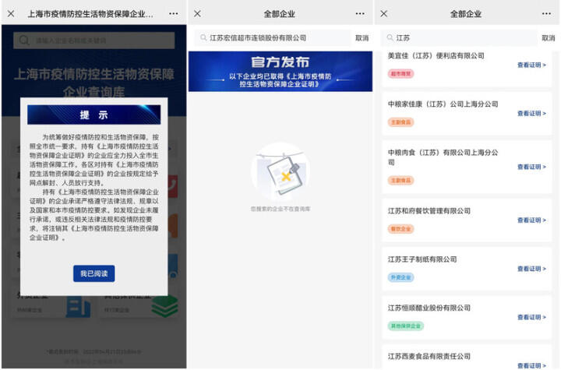Screen dimensions: 561x370
Task: Open 查看证明 for 中粮家佳康（江苏）公司上海分公司
Action: tap(531, 113)
